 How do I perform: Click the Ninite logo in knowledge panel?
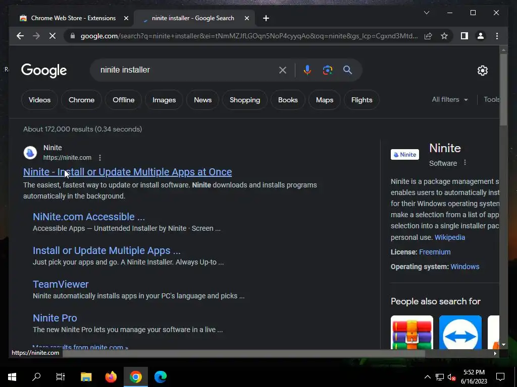(404, 154)
